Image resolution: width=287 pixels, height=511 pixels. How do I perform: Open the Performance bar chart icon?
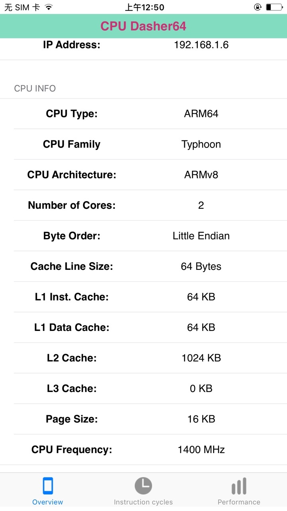(x=239, y=486)
